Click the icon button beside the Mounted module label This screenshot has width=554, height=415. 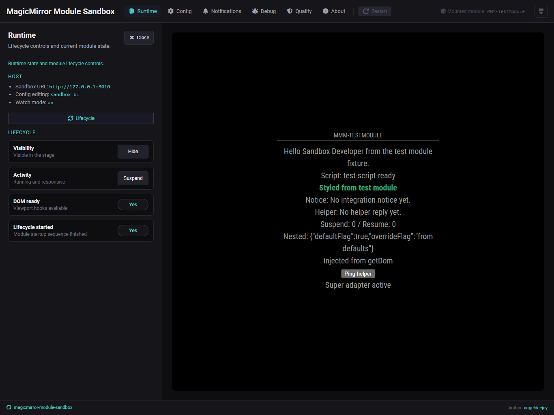(541, 11)
